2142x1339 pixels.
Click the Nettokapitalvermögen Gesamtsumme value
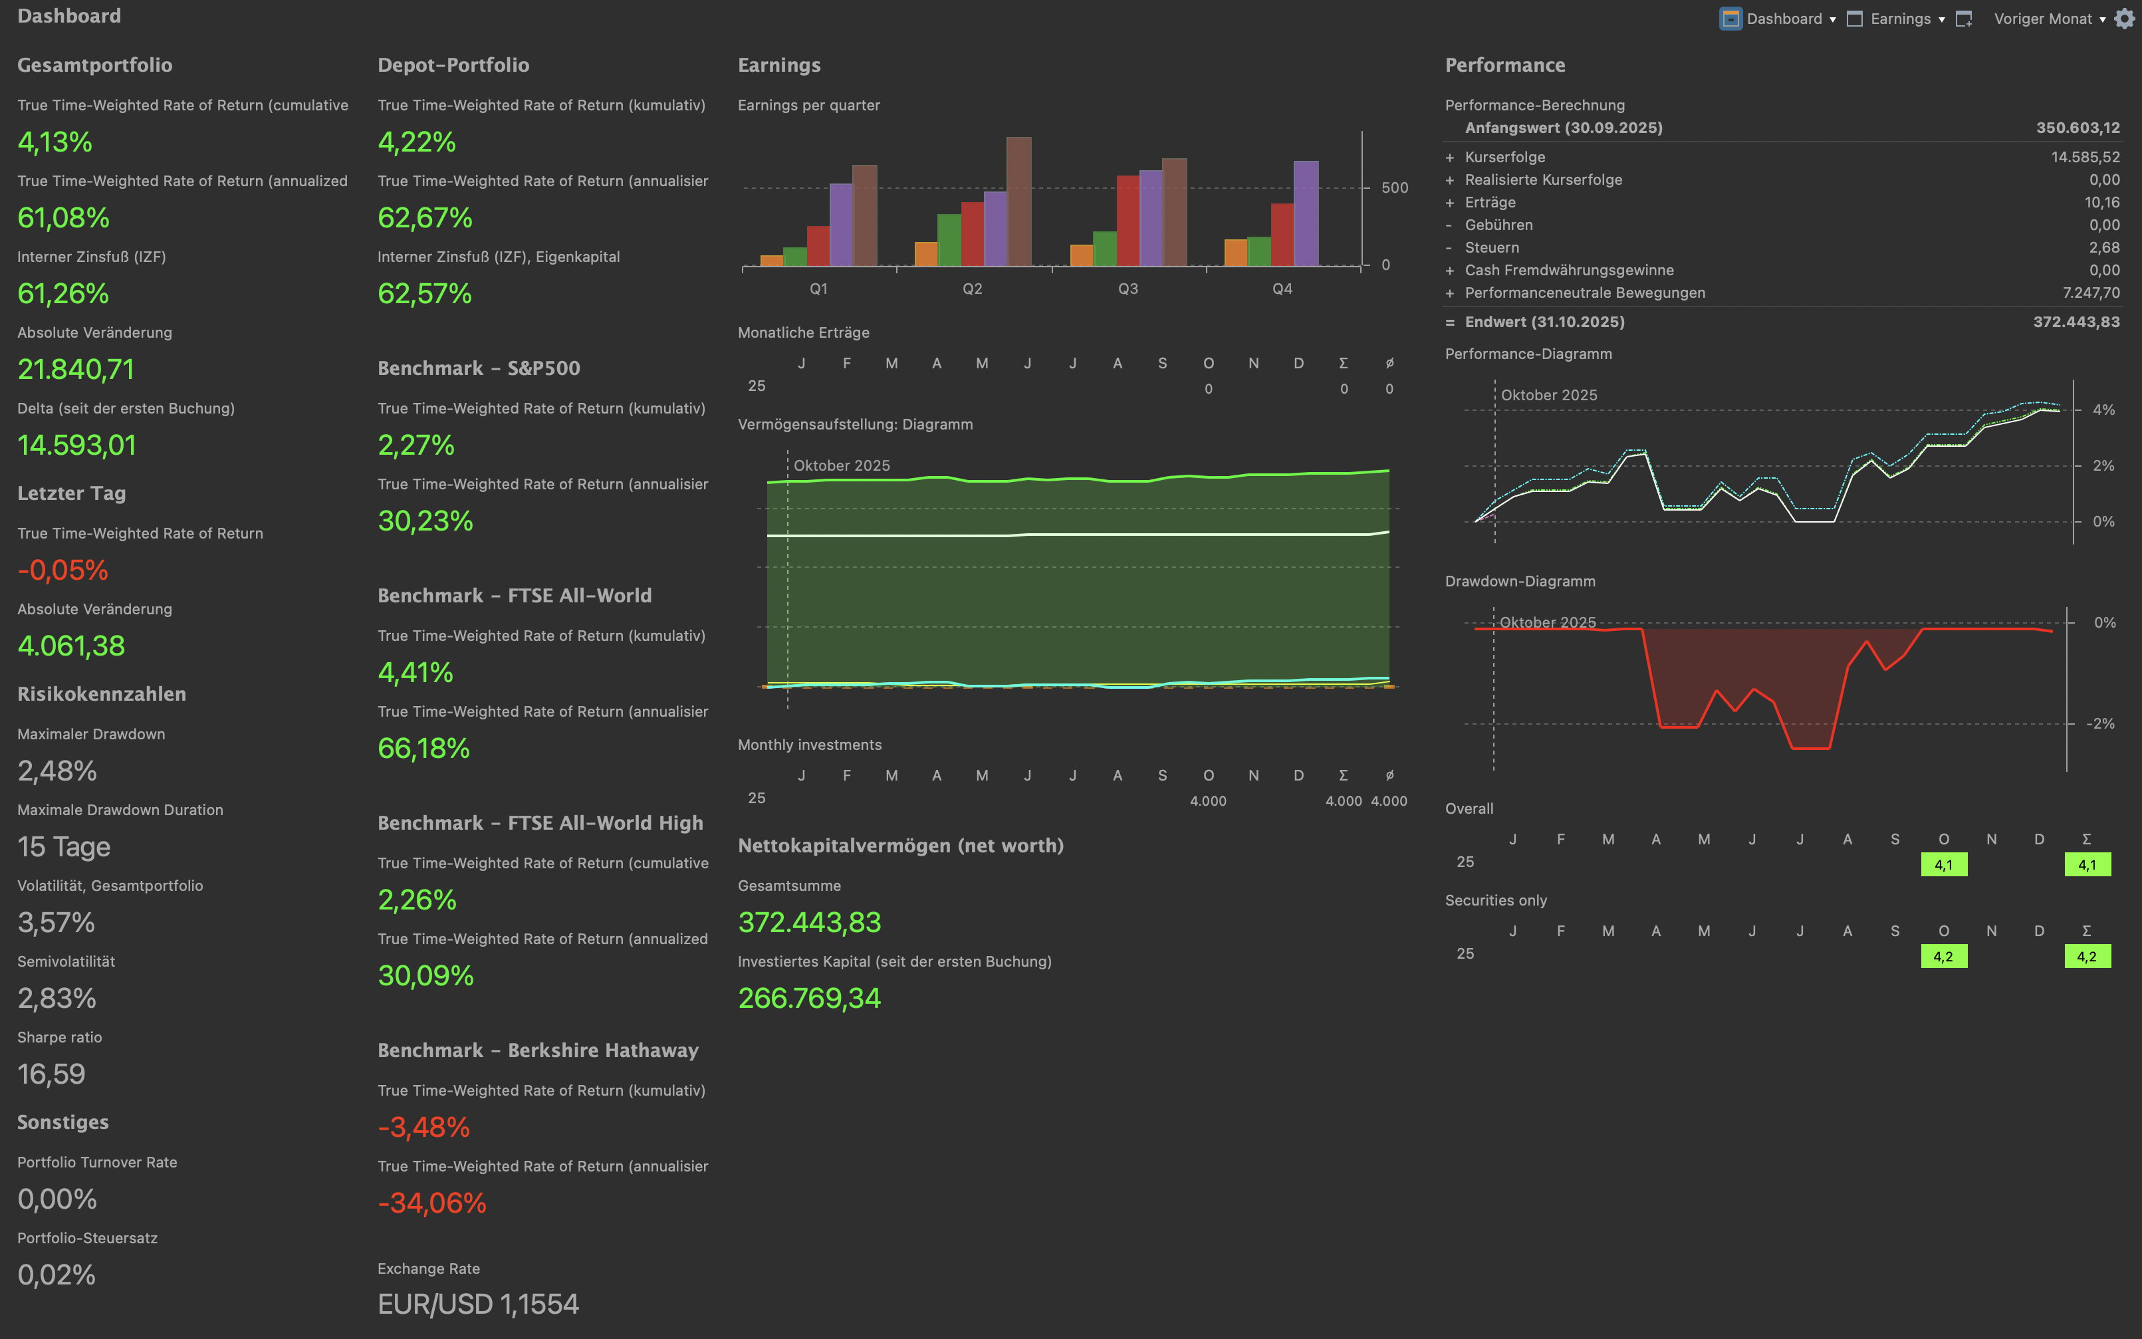click(808, 922)
